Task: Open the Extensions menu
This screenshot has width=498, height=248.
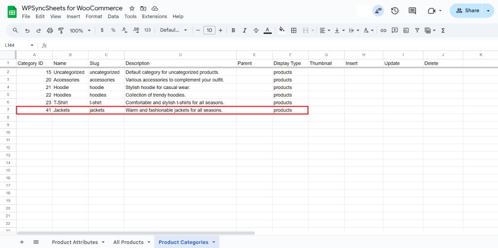Action: click(154, 17)
